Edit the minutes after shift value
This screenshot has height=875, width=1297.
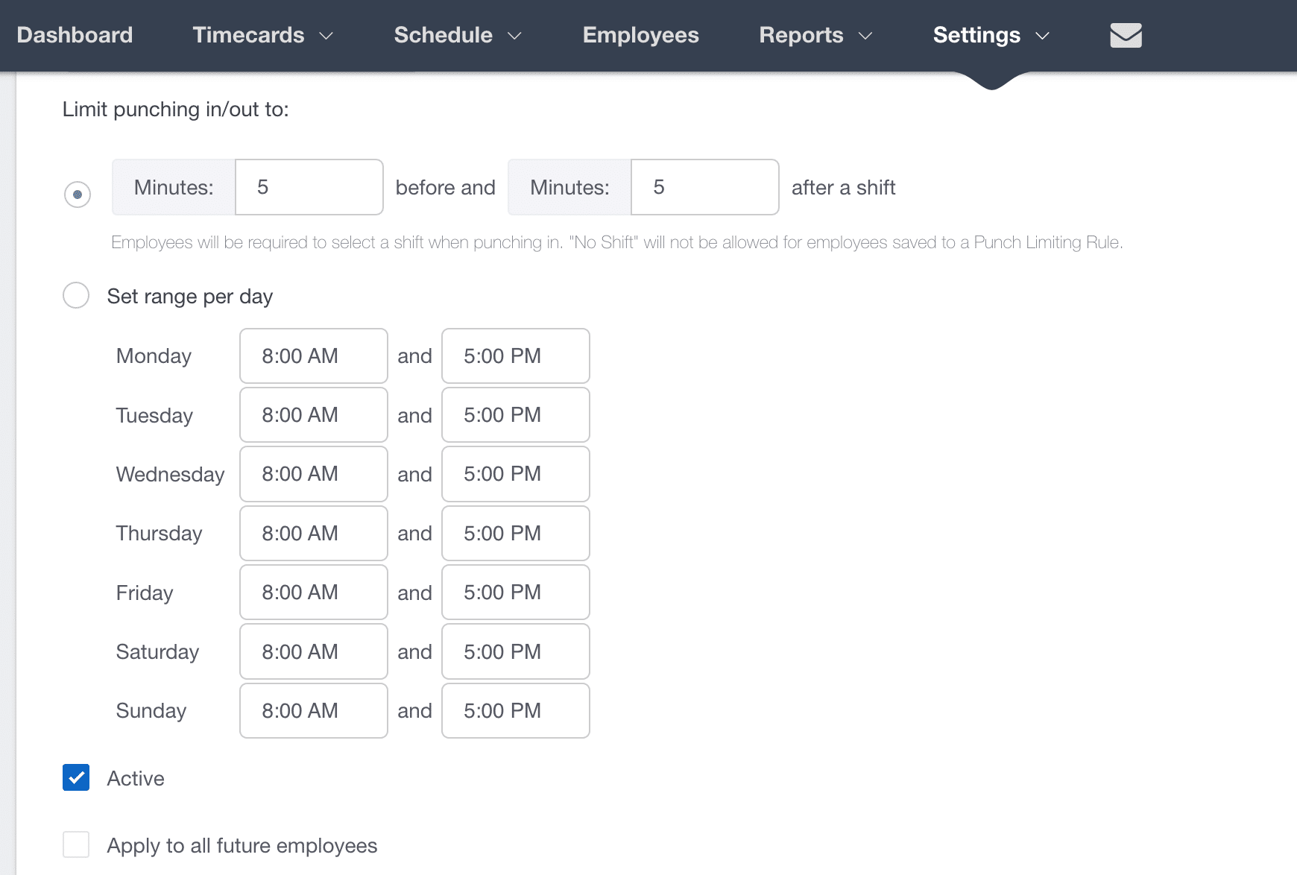[704, 187]
